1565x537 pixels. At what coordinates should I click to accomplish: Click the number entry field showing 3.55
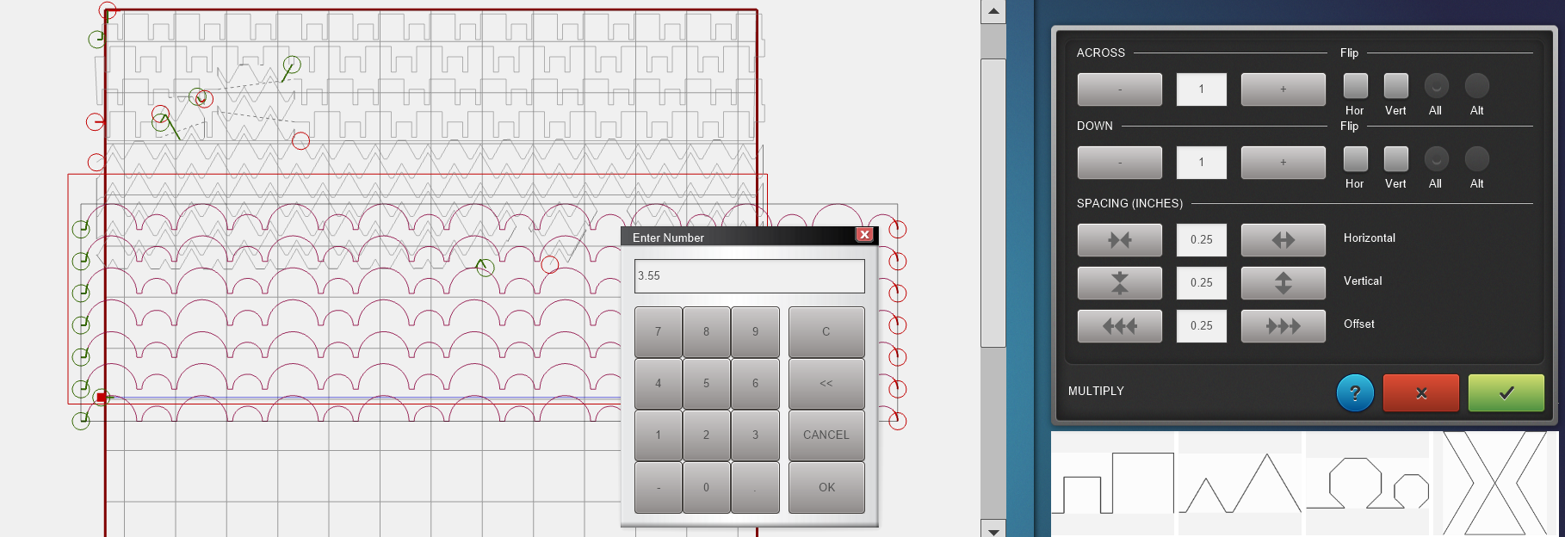(749, 276)
